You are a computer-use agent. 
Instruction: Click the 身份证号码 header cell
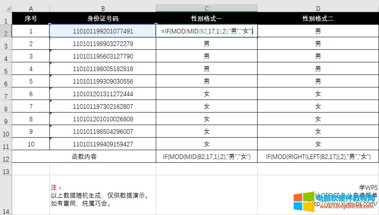[x=103, y=18]
